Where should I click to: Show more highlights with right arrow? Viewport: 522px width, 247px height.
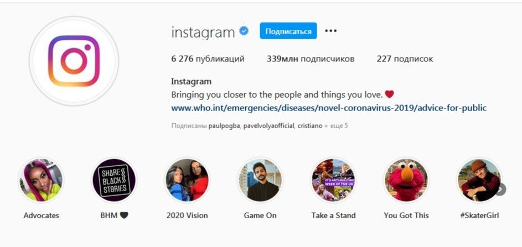tap(500, 190)
